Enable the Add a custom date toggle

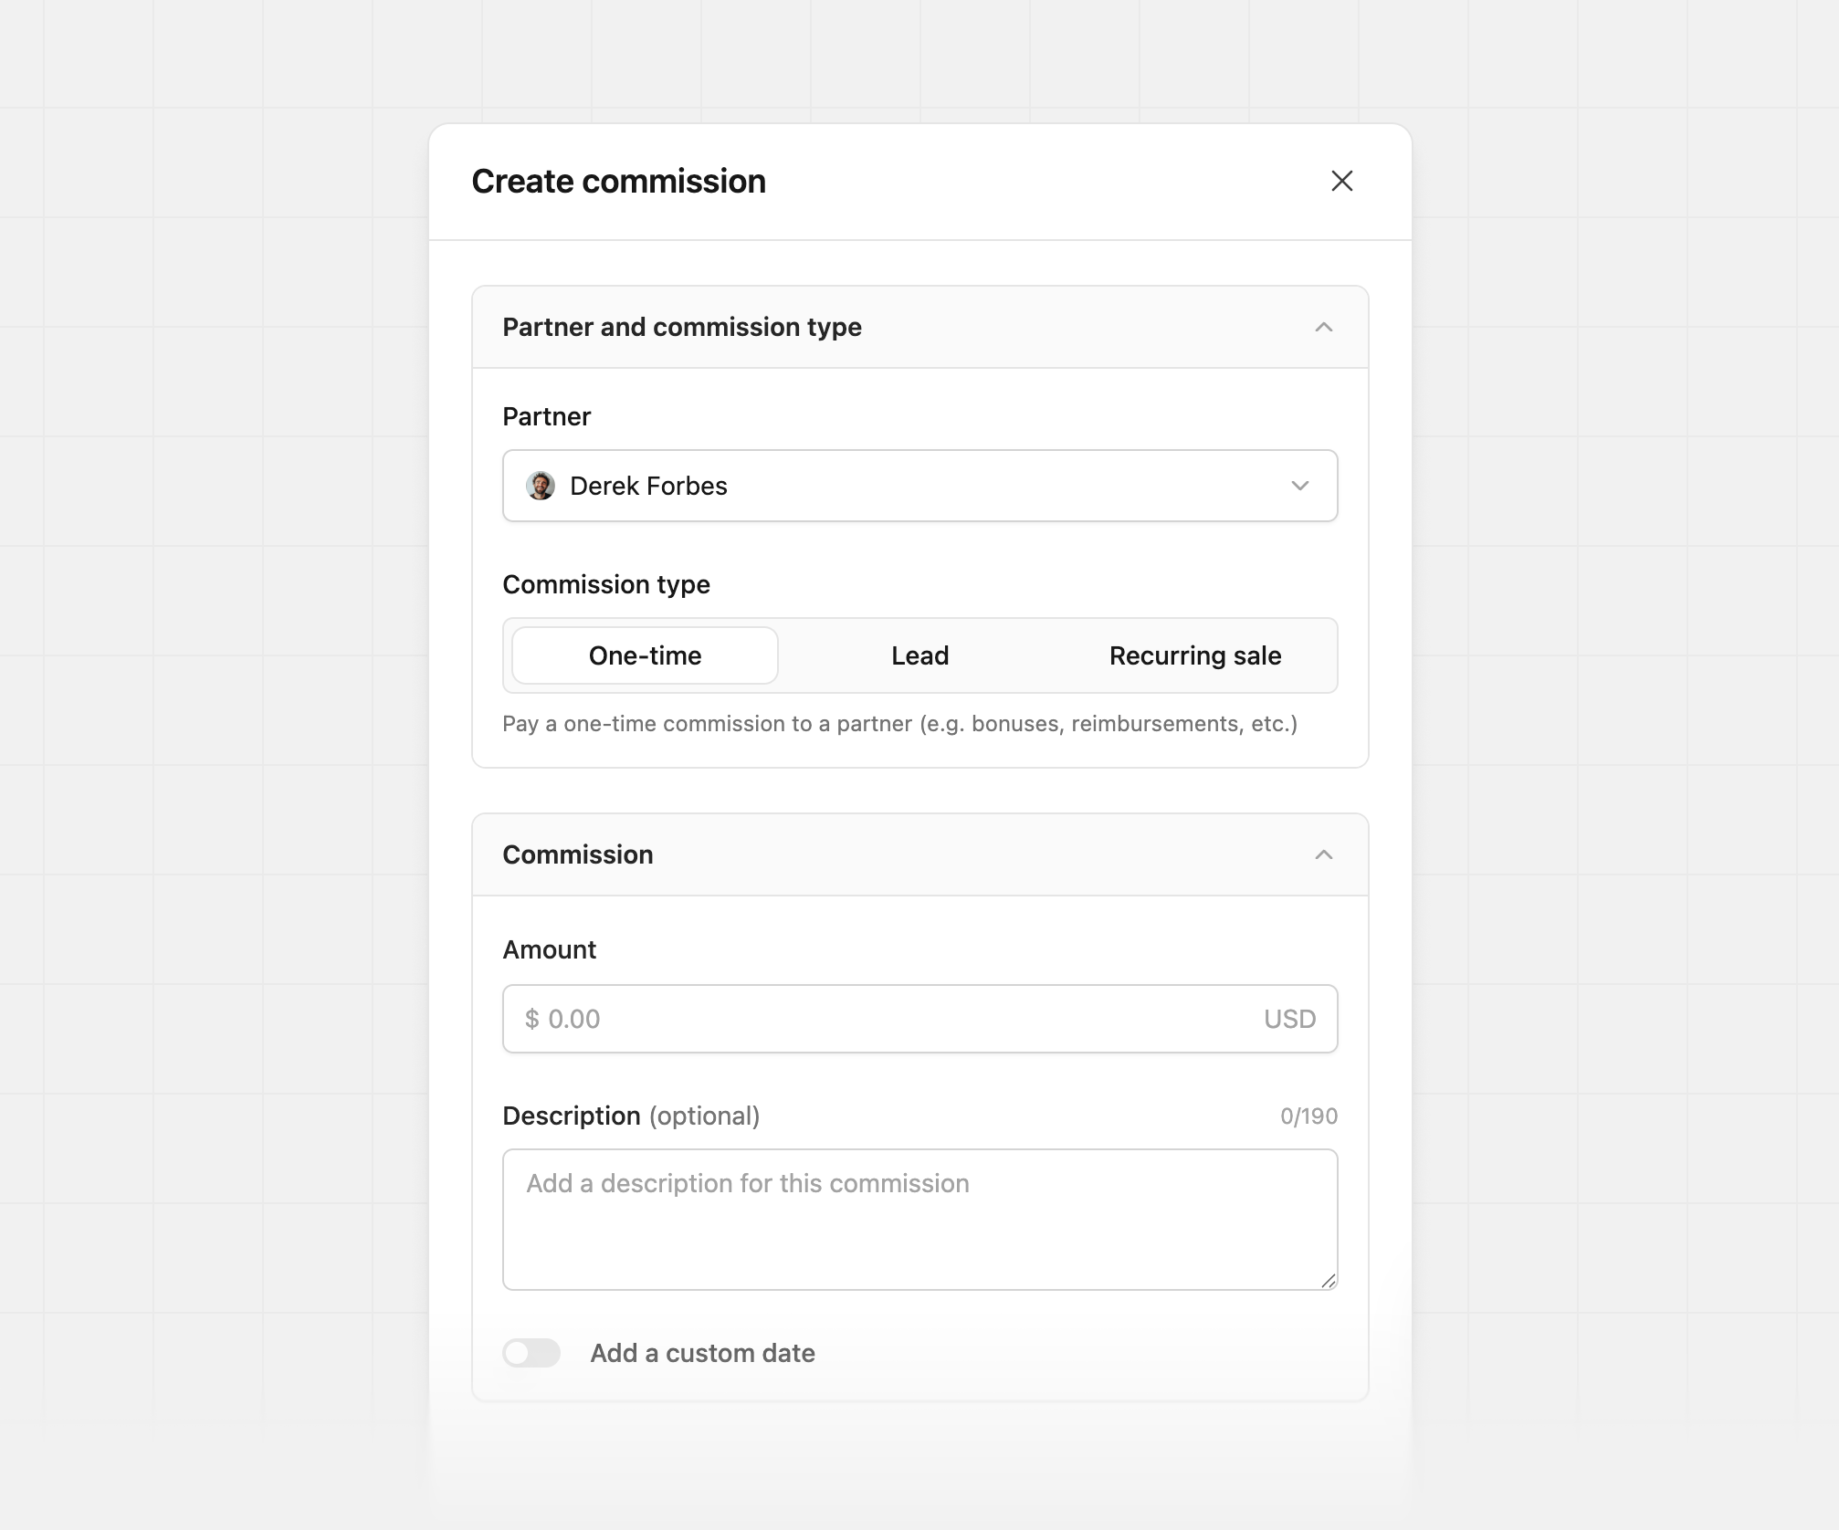(531, 1353)
